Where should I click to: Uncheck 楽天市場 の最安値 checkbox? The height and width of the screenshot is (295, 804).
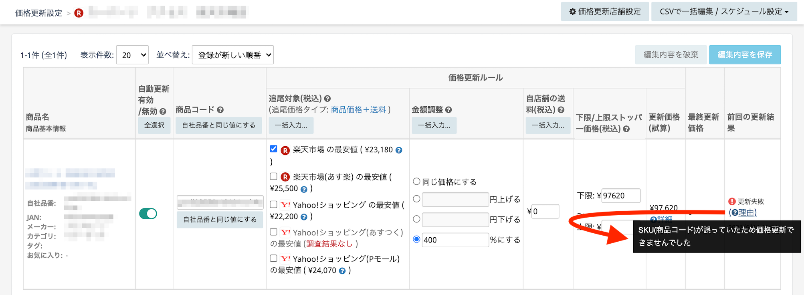click(274, 149)
